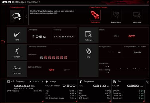Open the Turbo App panel
Viewport: 150px width, 103px height.
pyautogui.click(x=88, y=35)
